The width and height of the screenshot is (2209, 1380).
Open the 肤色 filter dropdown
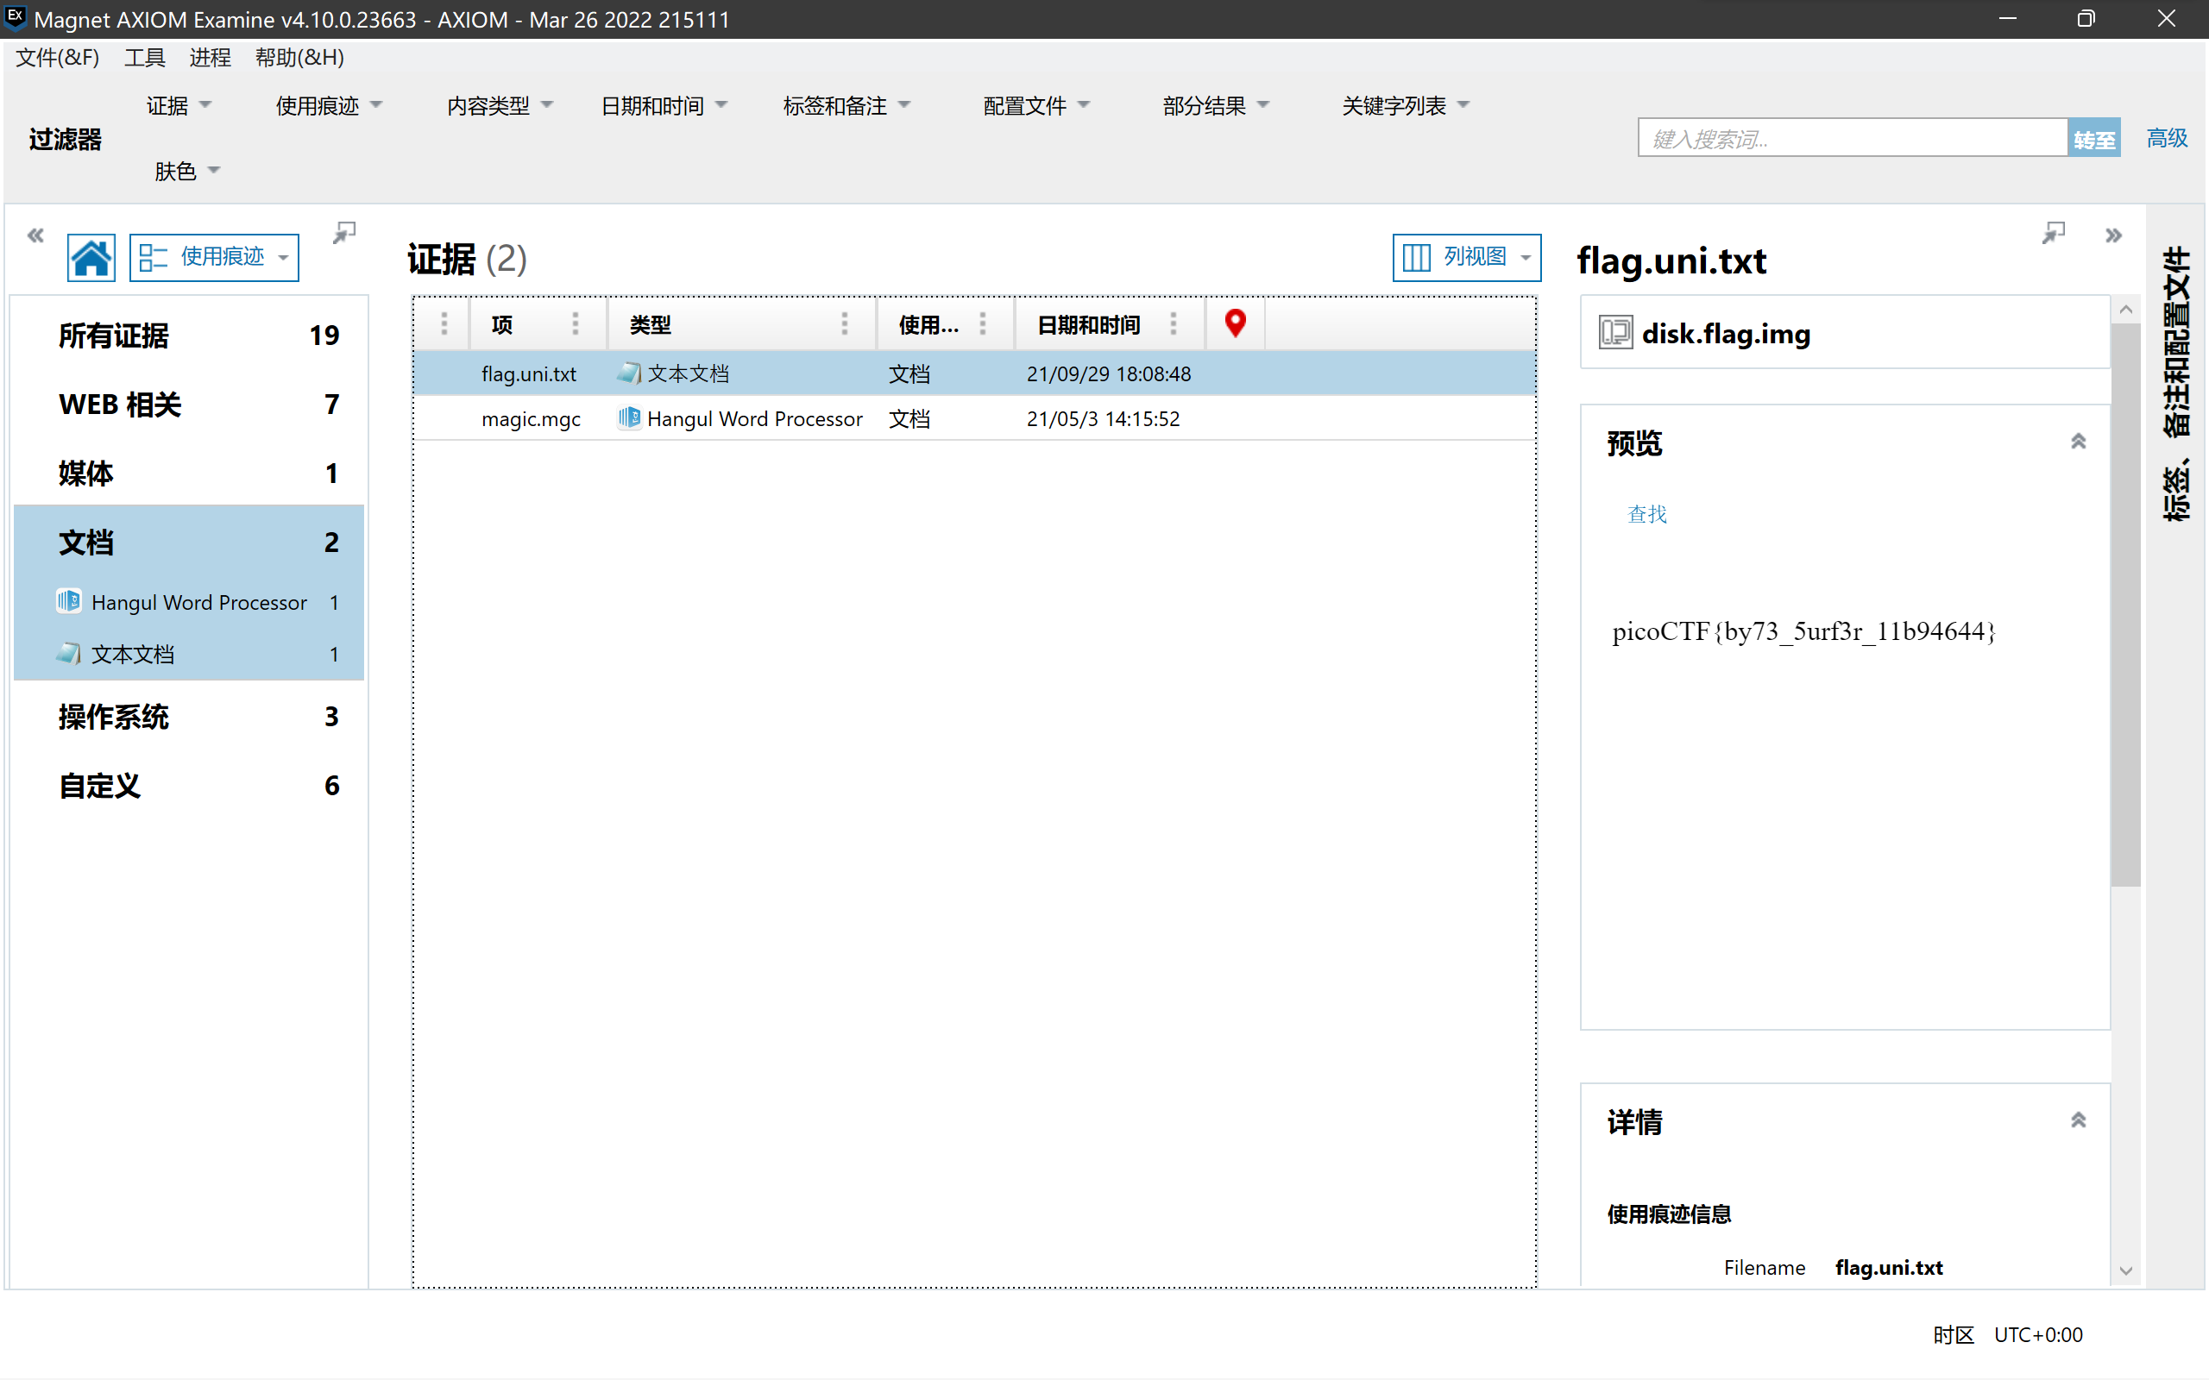tap(187, 171)
